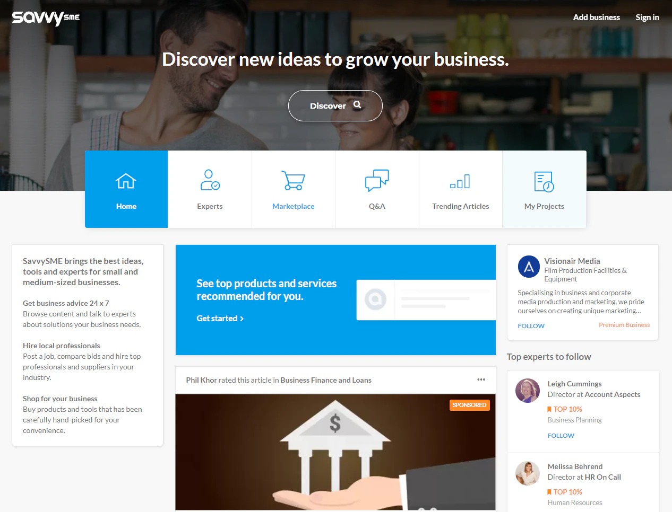This screenshot has width=672, height=512.
Task: Follow Leigh Cummings
Action: point(561,436)
